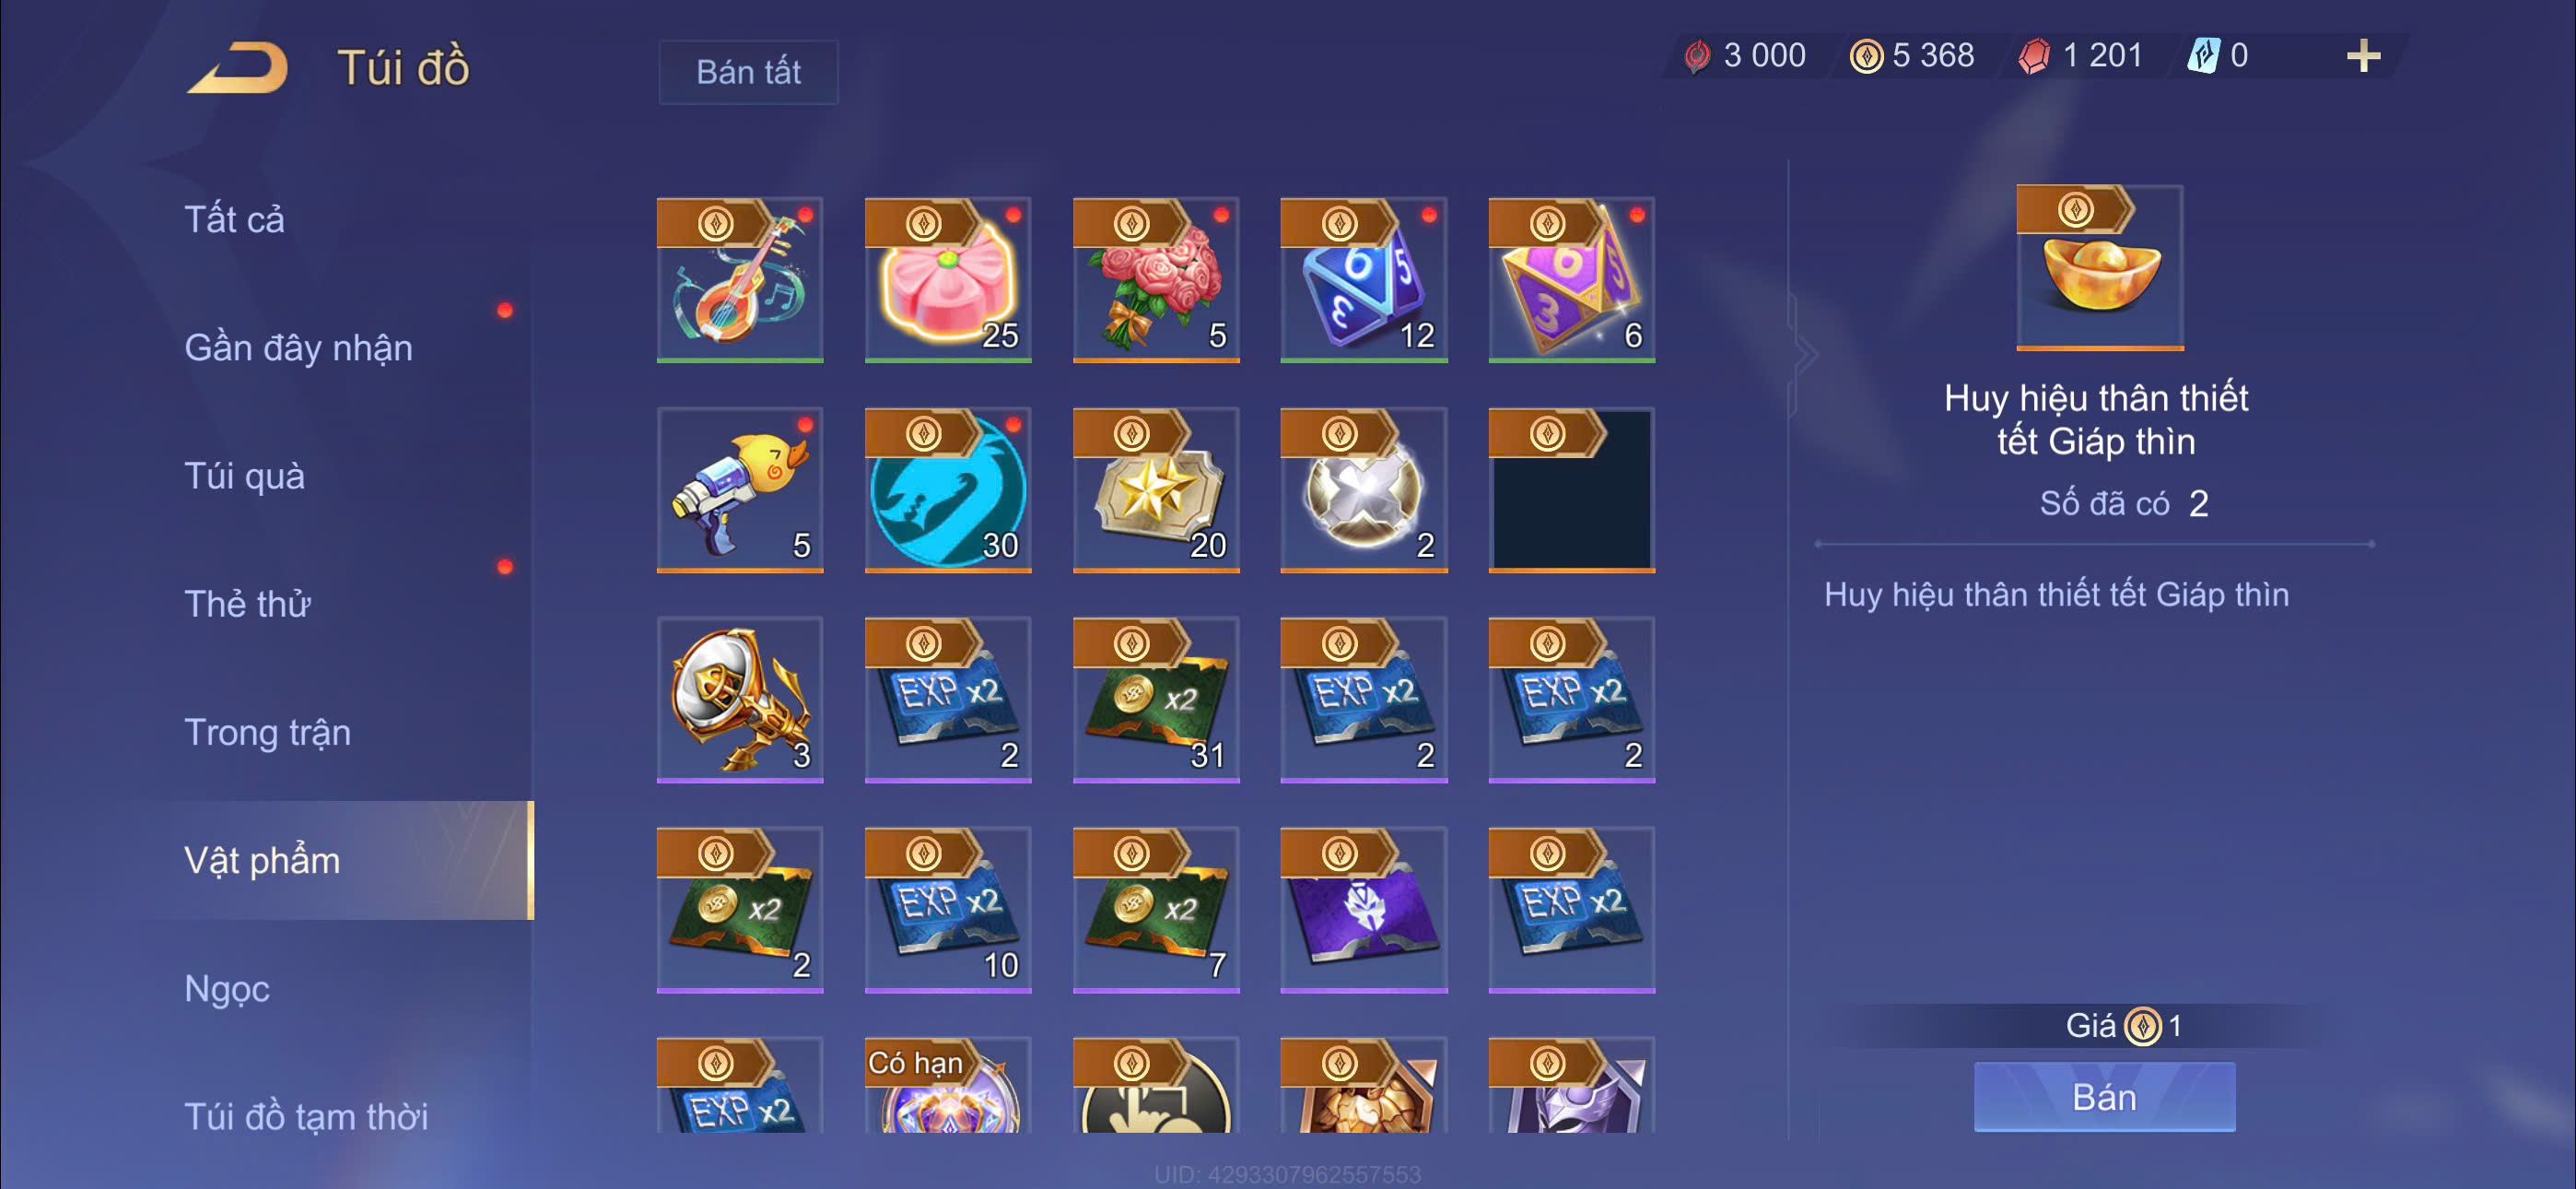Viewport: 2576px width, 1189px height.
Task: Sell the item with Bán button
Action: [2104, 1097]
